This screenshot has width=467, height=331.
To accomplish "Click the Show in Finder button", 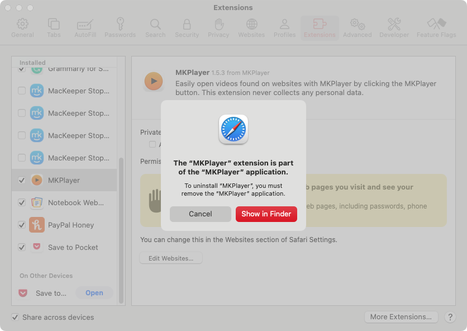I will coord(266,214).
